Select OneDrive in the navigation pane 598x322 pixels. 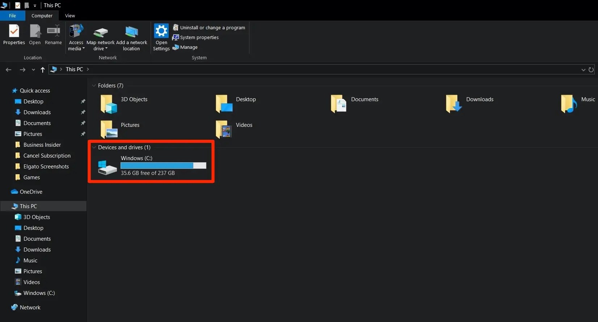[x=31, y=192]
